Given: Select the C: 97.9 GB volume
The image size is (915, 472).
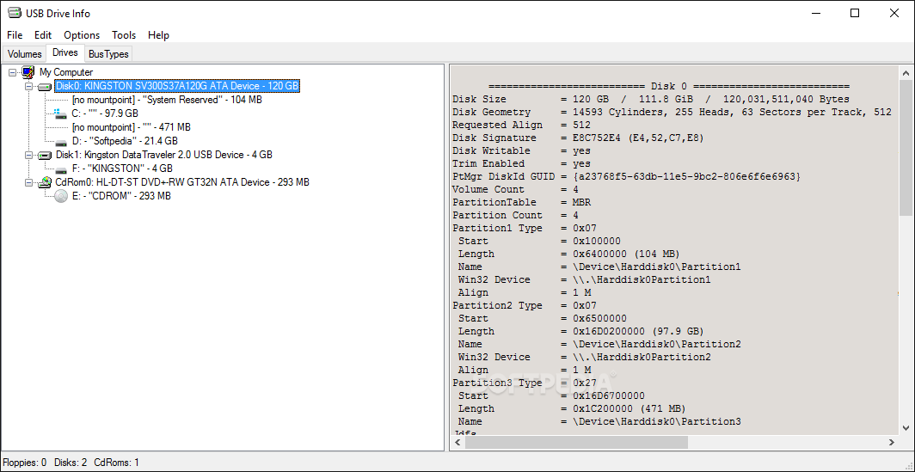Looking at the screenshot, I should (105, 113).
